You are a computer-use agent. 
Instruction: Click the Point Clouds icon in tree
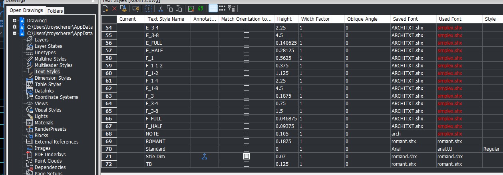tap(30, 161)
